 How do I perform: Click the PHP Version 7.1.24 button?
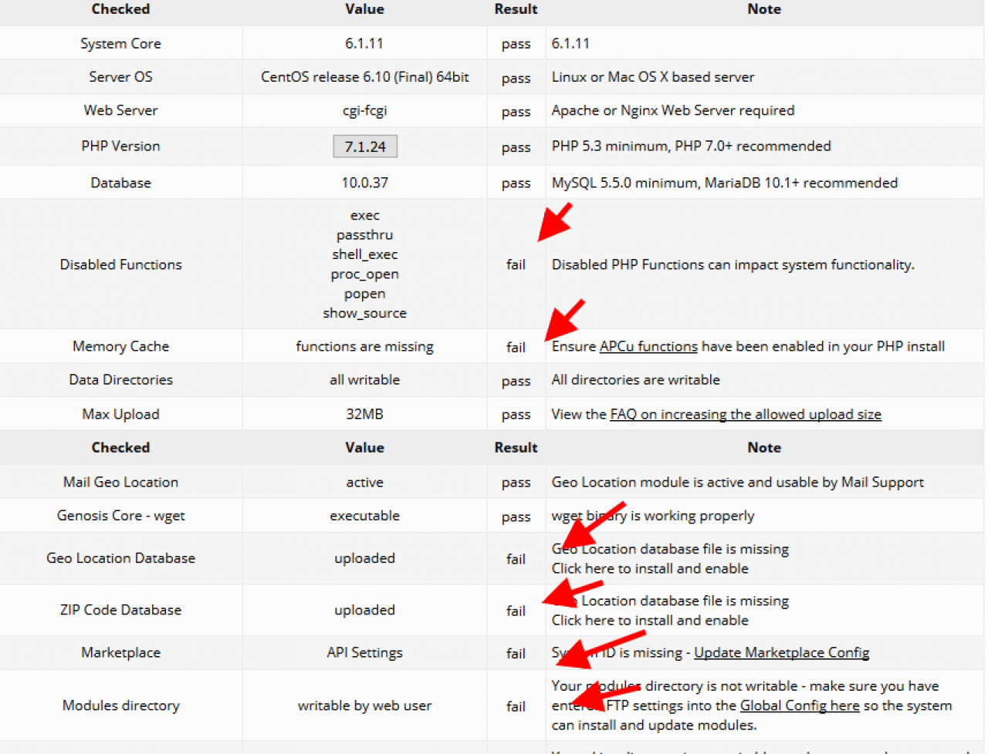tap(365, 146)
